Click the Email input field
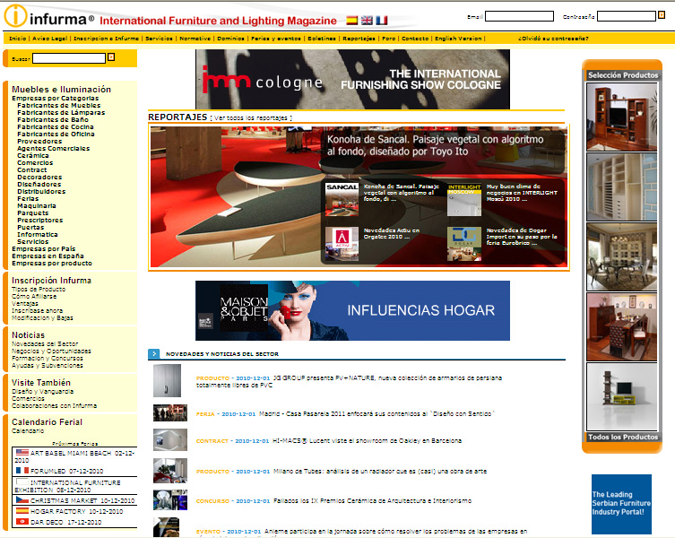The image size is (675, 538). 519,16
